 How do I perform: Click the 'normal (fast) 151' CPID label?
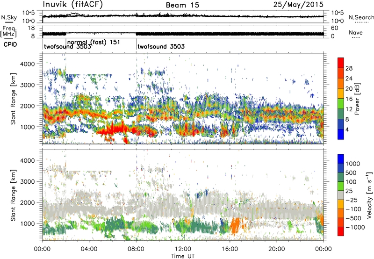pos(93,42)
